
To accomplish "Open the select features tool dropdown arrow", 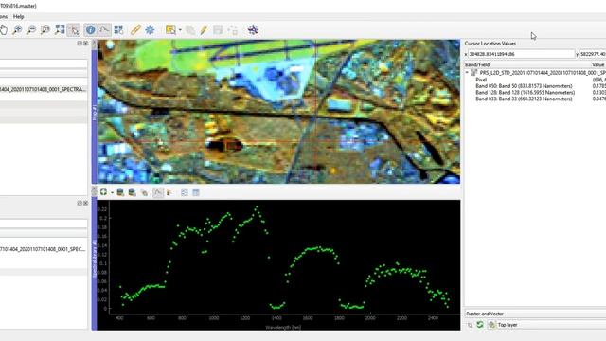I will [180, 30].
